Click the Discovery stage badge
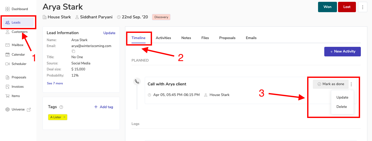 pyautogui.click(x=161, y=17)
